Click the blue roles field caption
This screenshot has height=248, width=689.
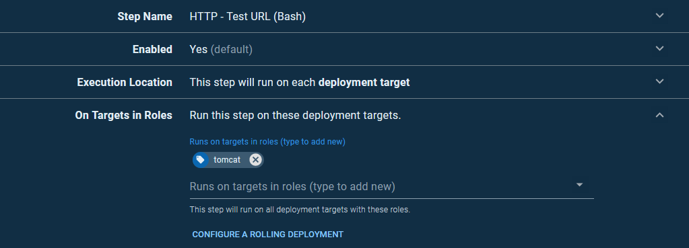point(267,142)
